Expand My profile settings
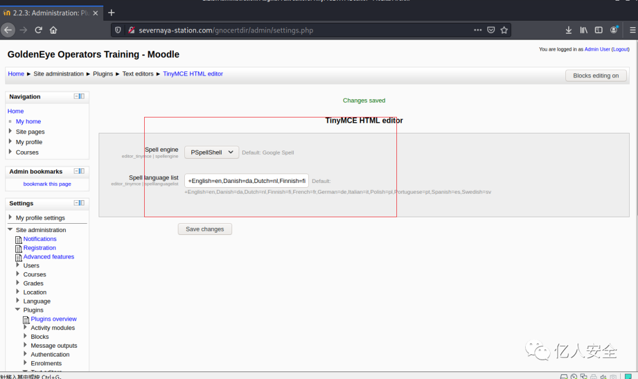The height and width of the screenshot is (379, 638). pos(10,217)
